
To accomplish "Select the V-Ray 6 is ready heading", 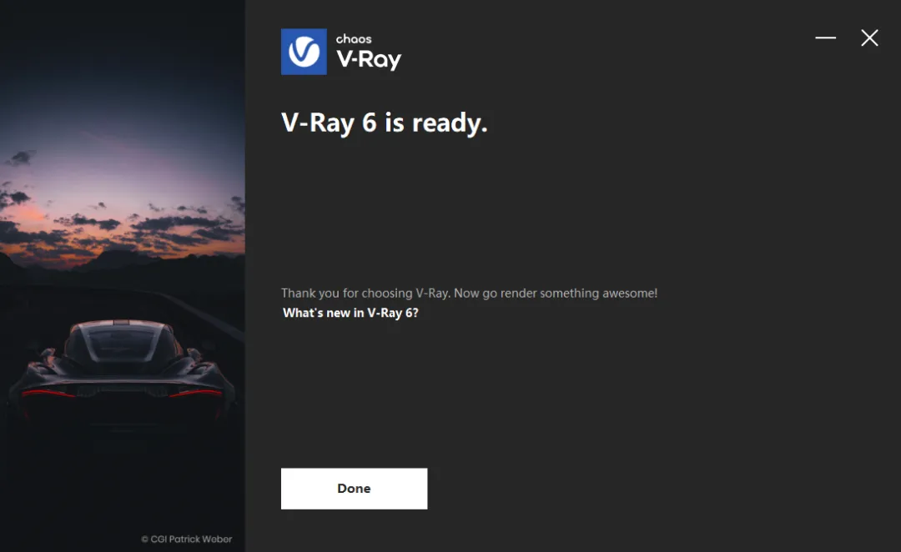I will (385, 123).
